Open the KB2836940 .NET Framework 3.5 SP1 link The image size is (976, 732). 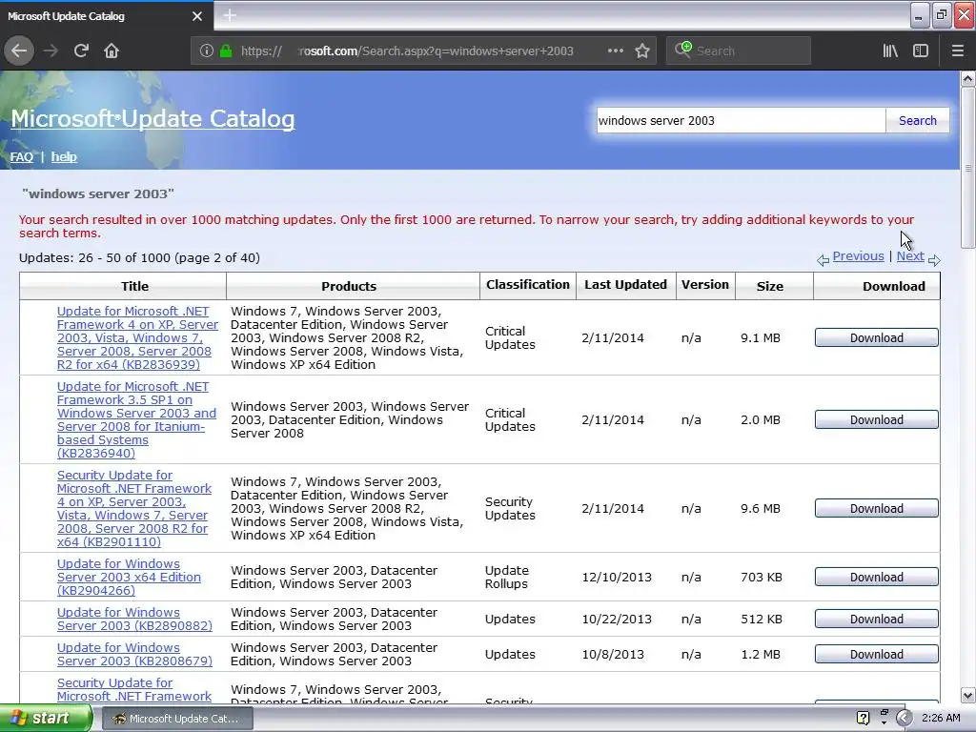click(x=136, y=419)
